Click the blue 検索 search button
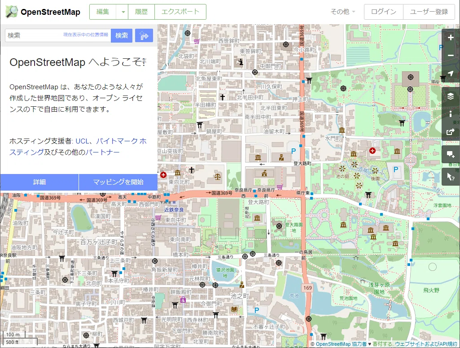Screen dimensions: 460x348 tap(122, 35)
